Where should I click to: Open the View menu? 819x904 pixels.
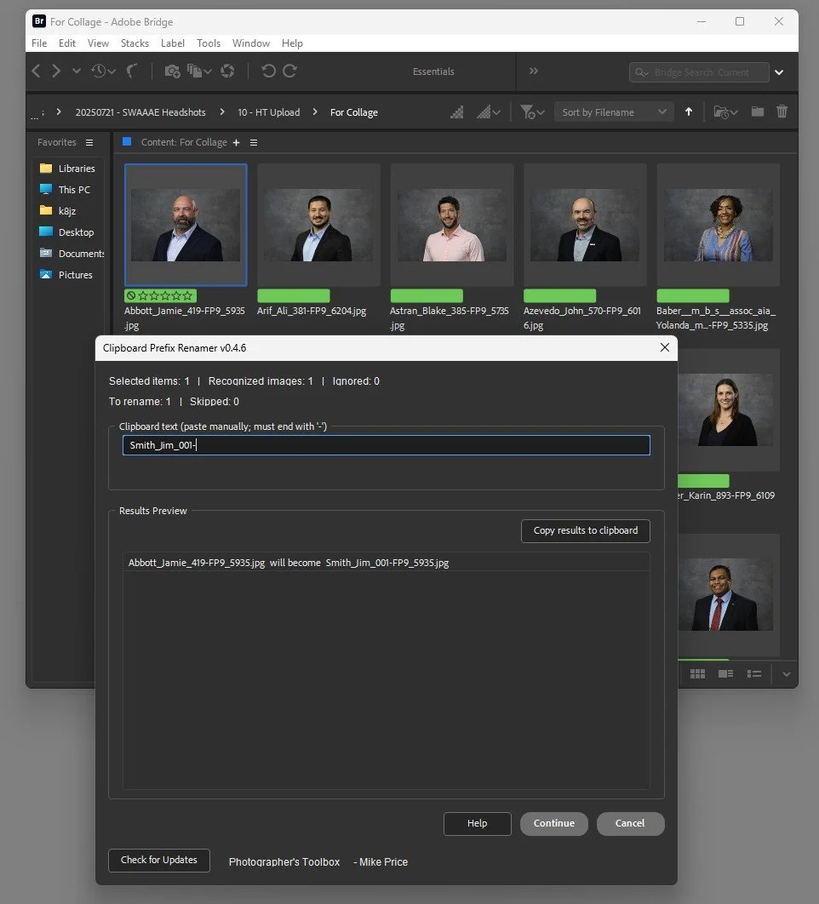coord(98,43)
